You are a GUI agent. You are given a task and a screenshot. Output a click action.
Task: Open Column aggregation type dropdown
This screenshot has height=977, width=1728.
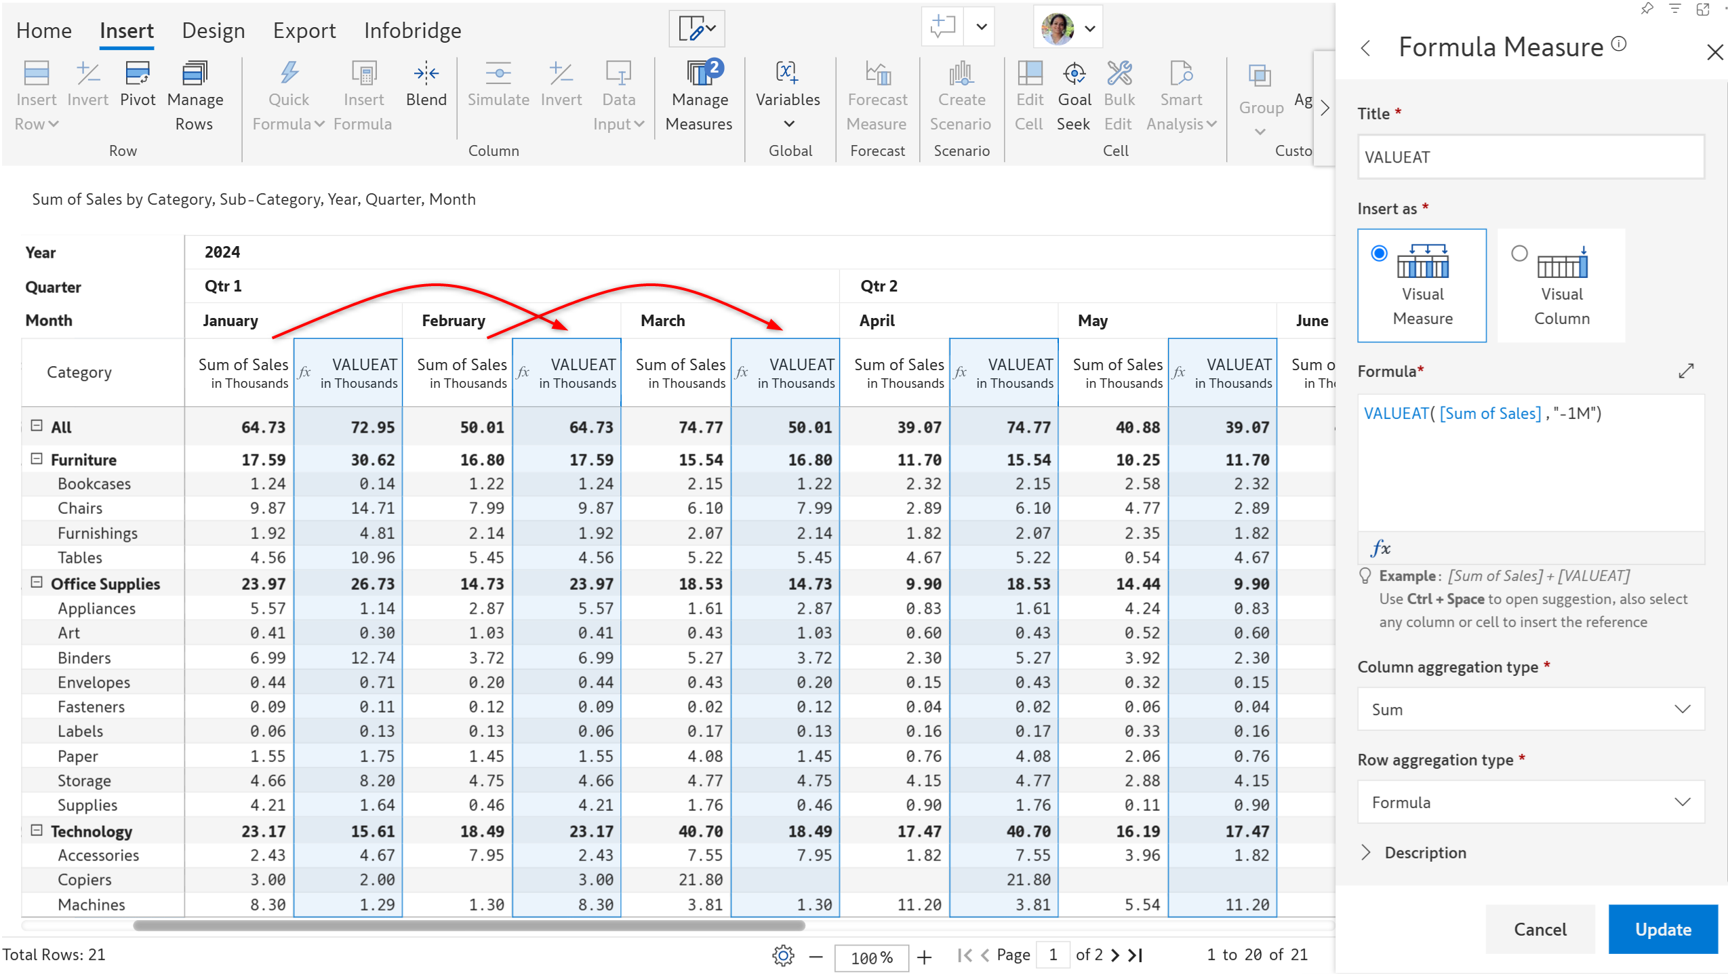click(x=1530, y=709)
